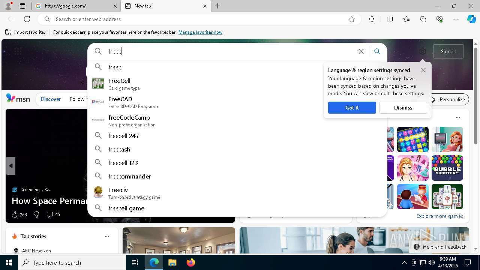This screenshot has width=480, height=270.
Task: Click the page vertical scrollbar
Action: [x=475, y=96]
